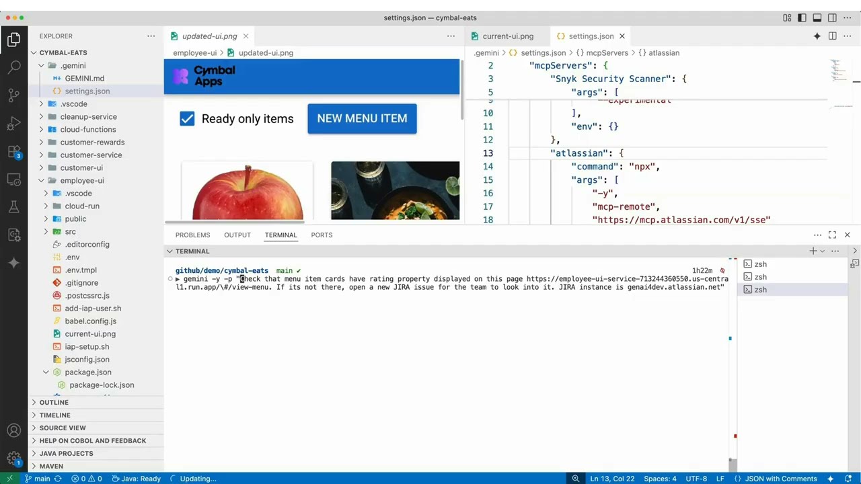Switch to the PORTS panel tab
Viewport: 861px width, 484px height.
322,235
